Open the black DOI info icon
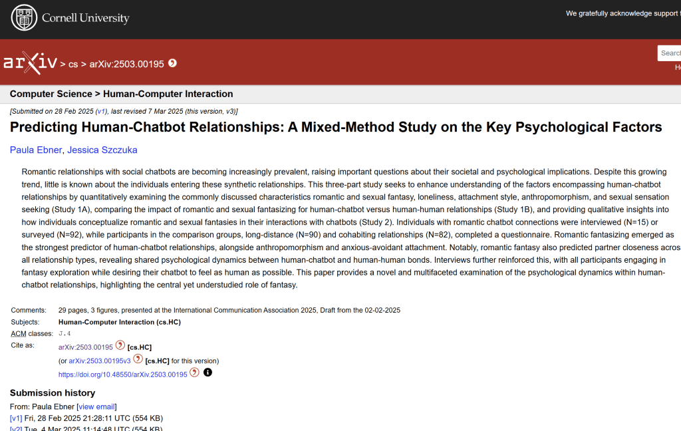 tap(207, 372)
